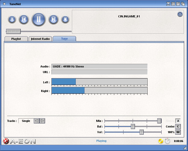The image size is (188, 151).
Task: Click the stopwatch timer icon
Action: click(168, 141)
